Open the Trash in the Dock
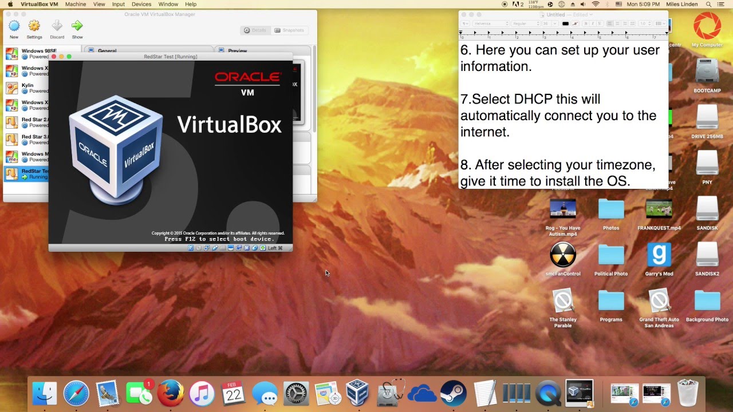This screenshot has height=412, width=733. click(688, 393)
